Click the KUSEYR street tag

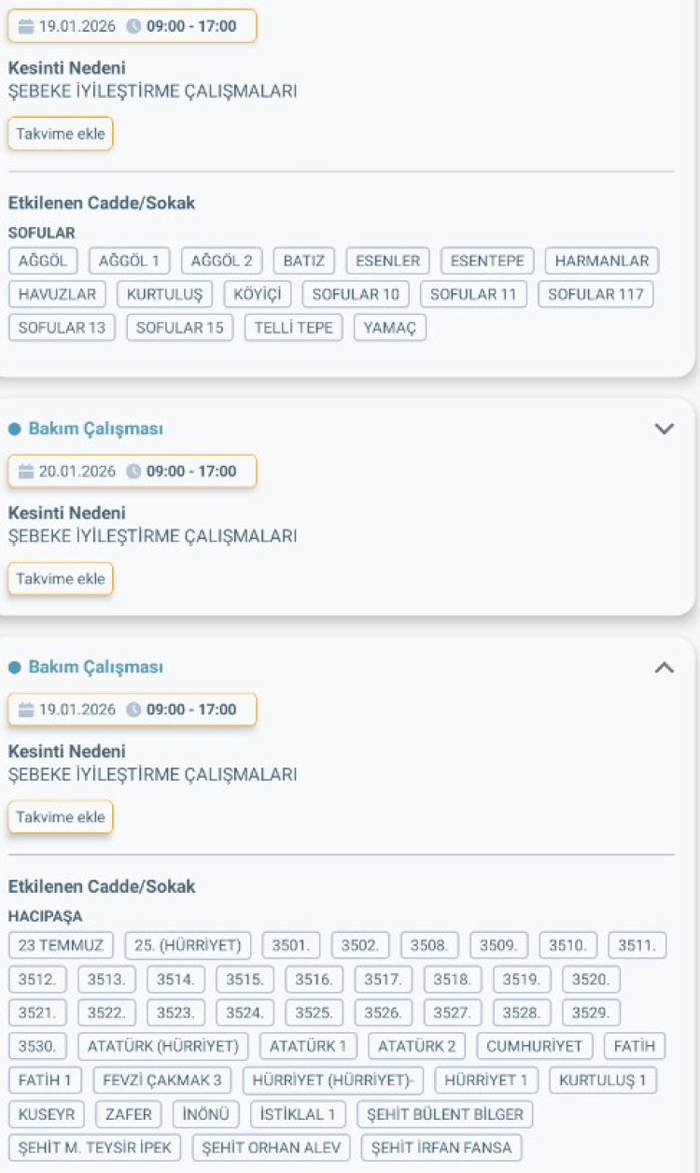(47, 1114)
